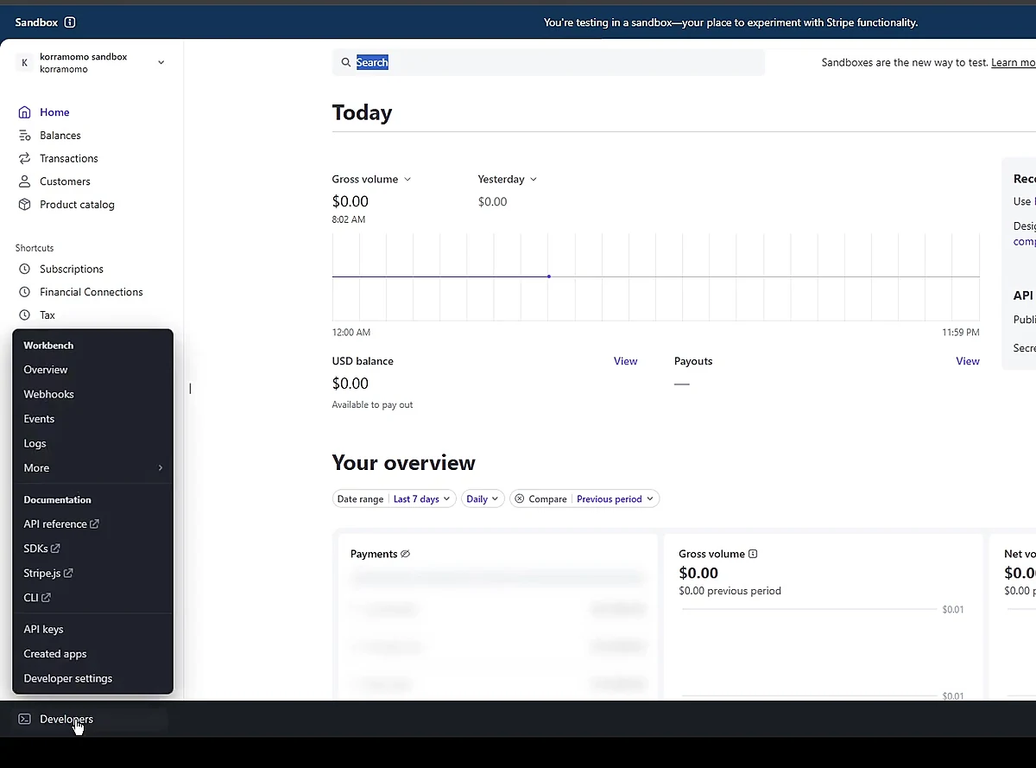Open Stripe.js documentation link
This screenshot has height=768, width=1036.
pos(48,573)
